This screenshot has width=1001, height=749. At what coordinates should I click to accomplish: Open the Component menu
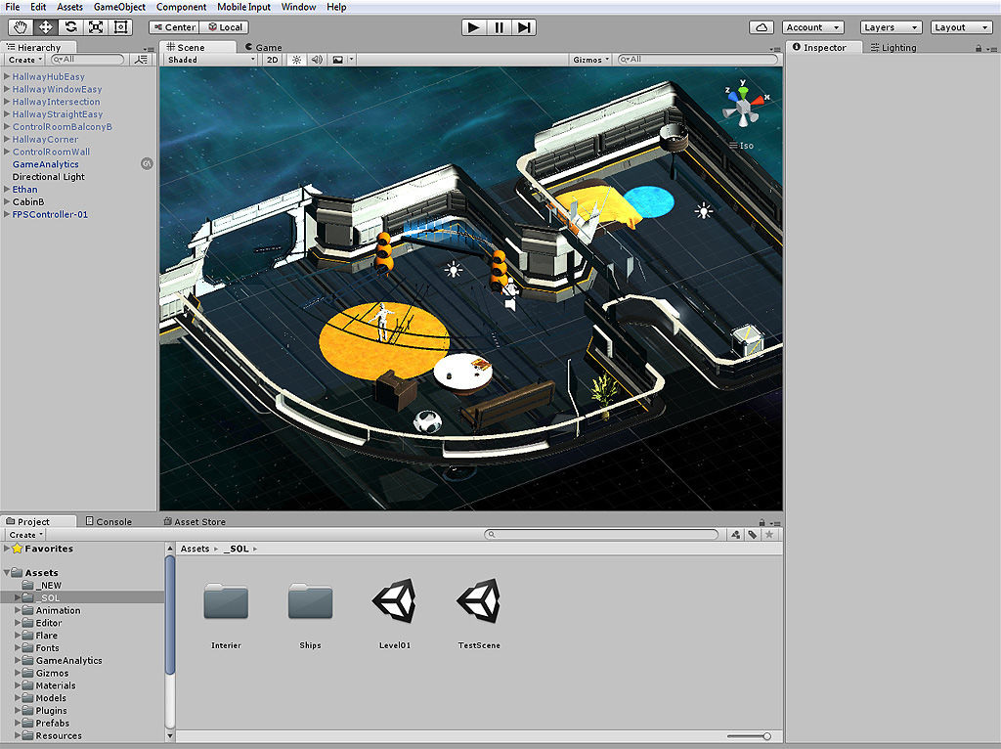click(181, 7)
